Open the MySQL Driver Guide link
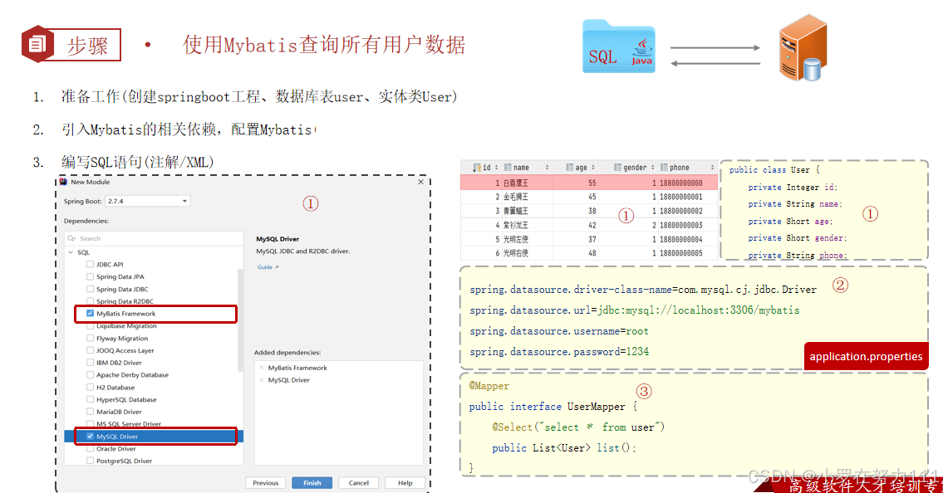This screenshot has width=943, height=493. point(268,267)
